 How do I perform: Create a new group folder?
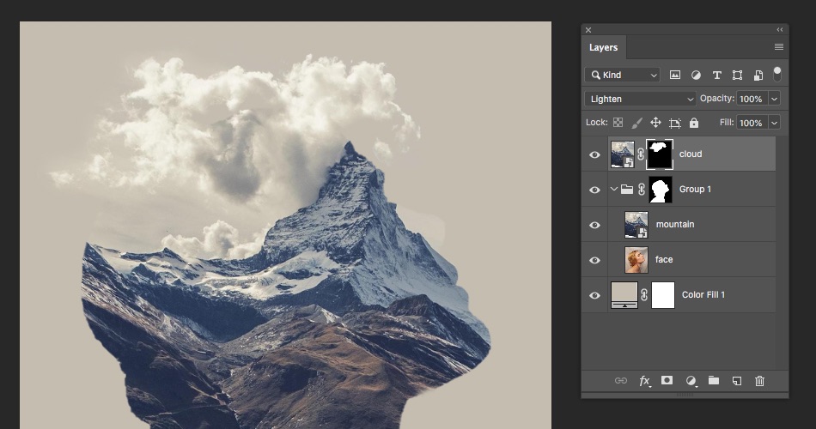pos(713,381)
